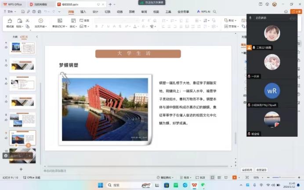Click the add slide plus icon below thumbnails

click(x=21, y=169)
